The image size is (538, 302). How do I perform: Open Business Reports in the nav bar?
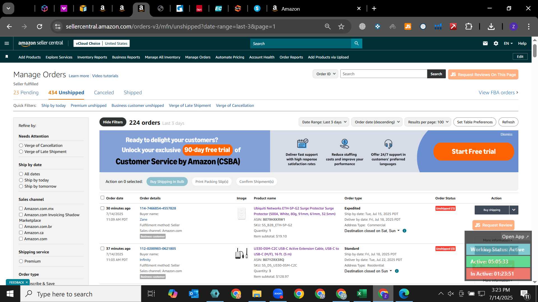pyautogui.click(x=126, y=57)
